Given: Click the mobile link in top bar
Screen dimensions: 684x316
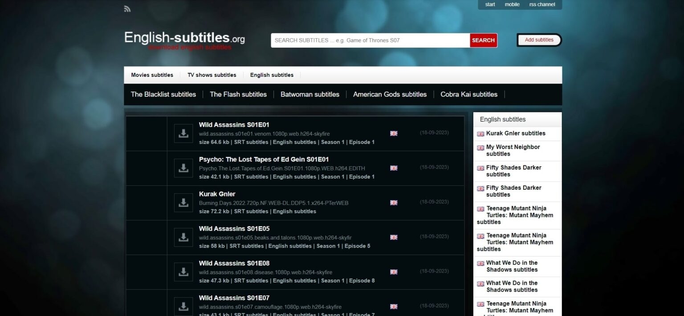Looking at the screenshot, I should tap(512, 4).
